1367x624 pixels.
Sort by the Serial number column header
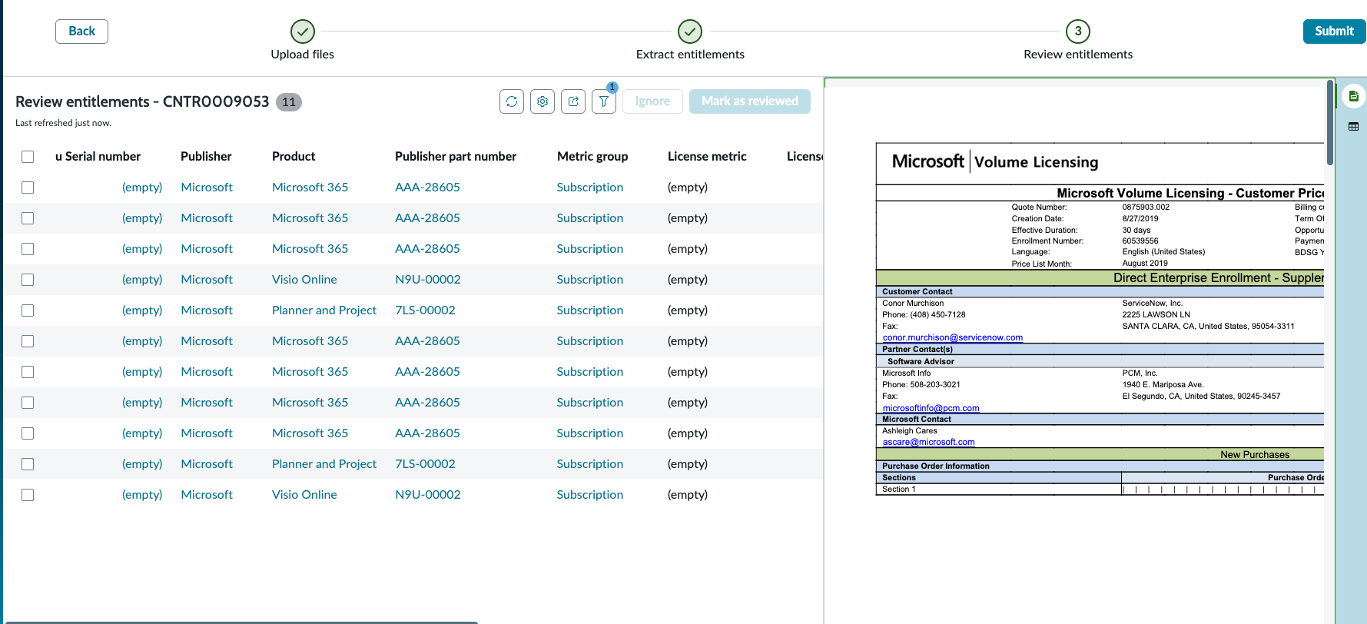tap(98, 157)
